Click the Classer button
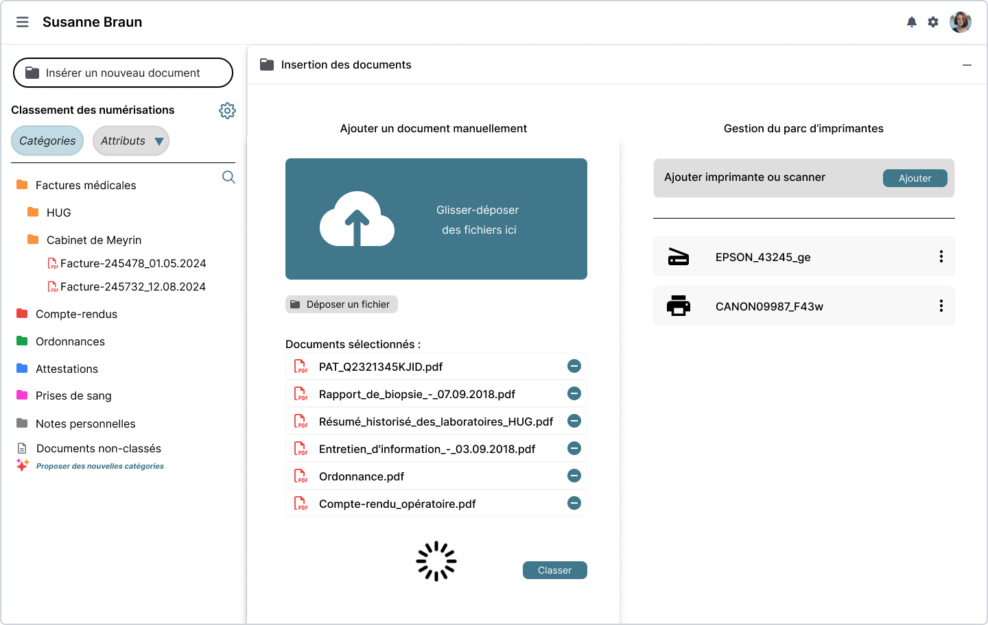Image resolution: width=988 pixels, height=625 pixels. pyautogui.click(x=554, y=570)
